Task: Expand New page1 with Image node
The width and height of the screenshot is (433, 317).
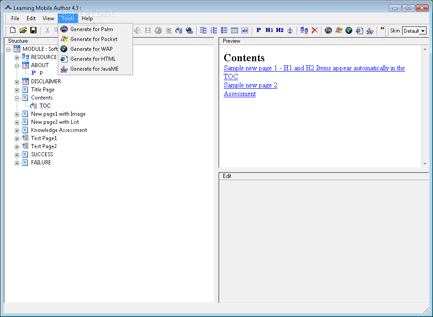Action: pyautogui.click(x=17, y=114)
